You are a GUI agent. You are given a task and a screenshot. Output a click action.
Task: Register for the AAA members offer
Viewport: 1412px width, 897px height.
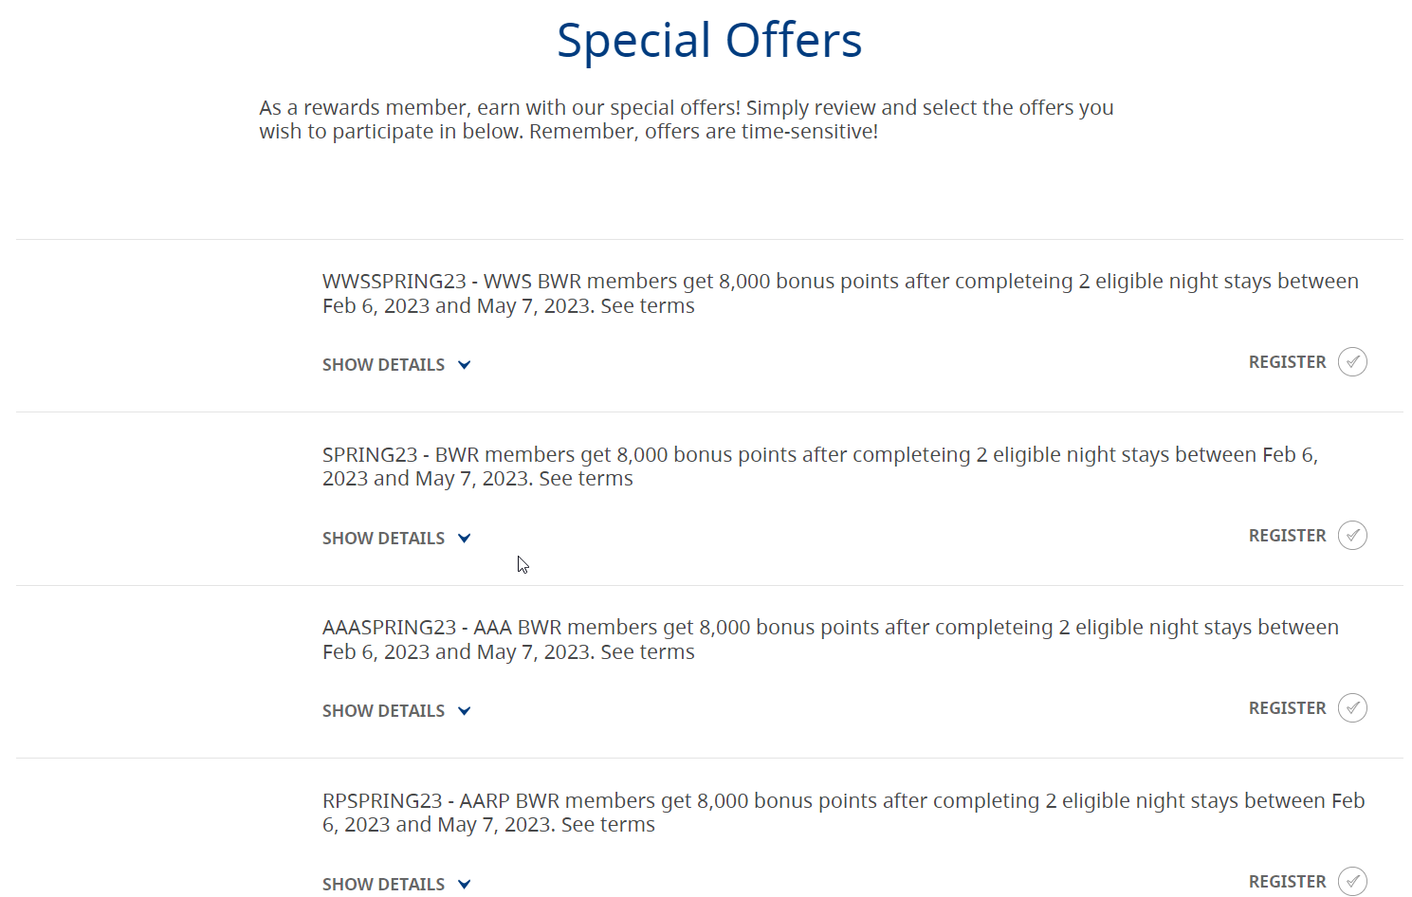tap(1287, 707)
